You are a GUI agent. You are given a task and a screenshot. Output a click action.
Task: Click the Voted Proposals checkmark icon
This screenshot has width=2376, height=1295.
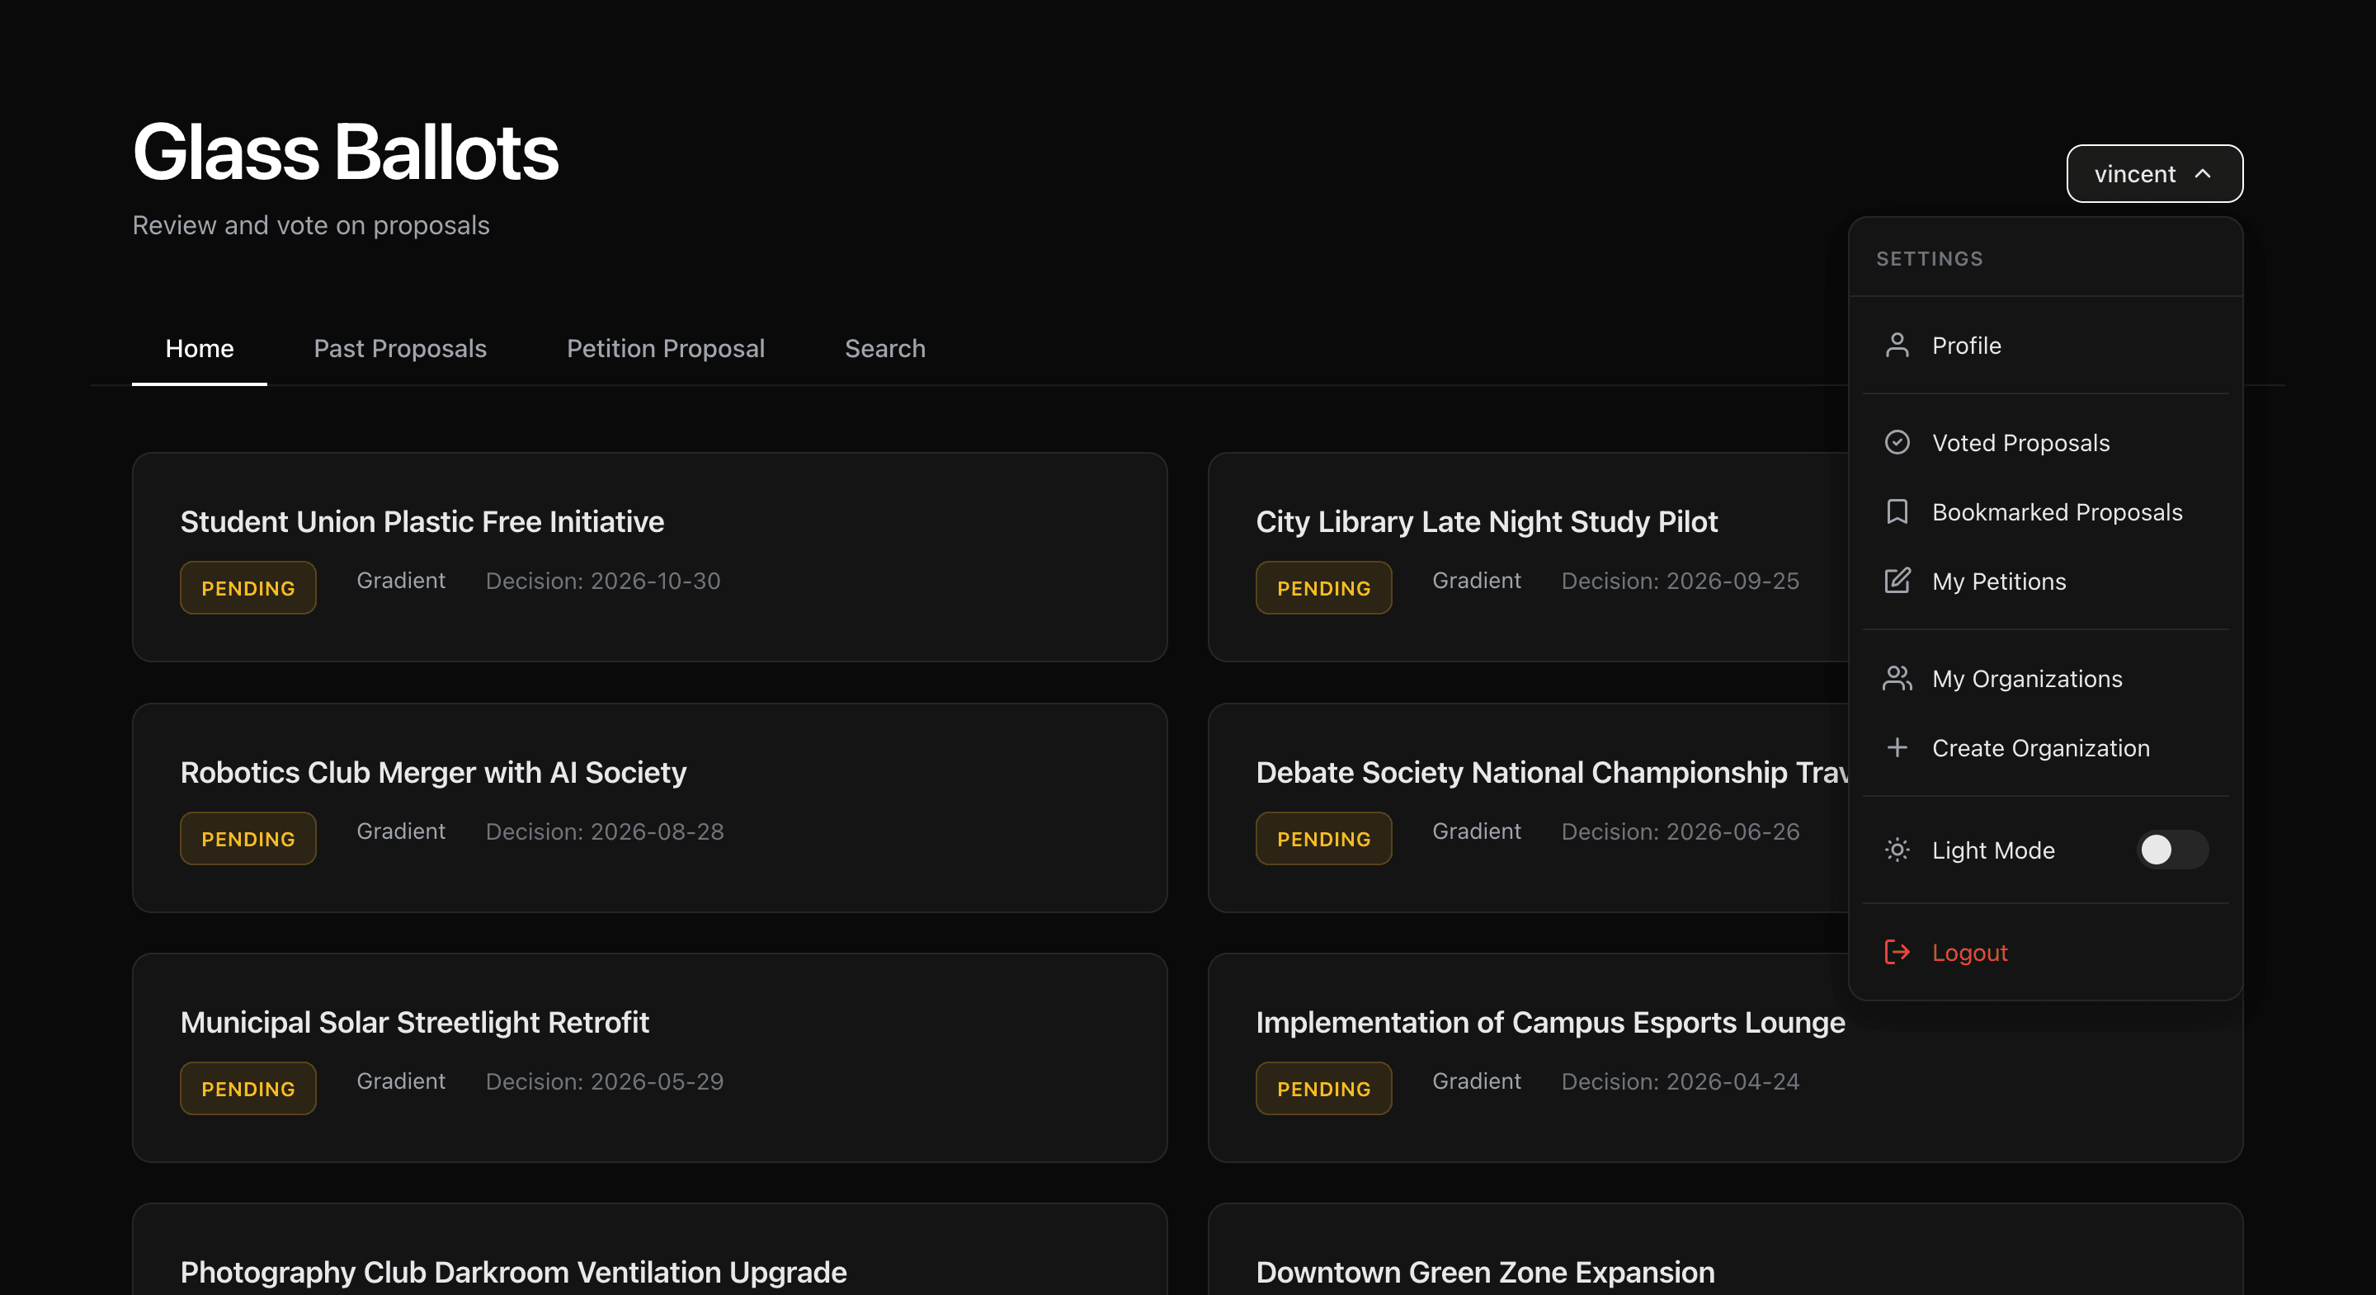[1897, 443]
